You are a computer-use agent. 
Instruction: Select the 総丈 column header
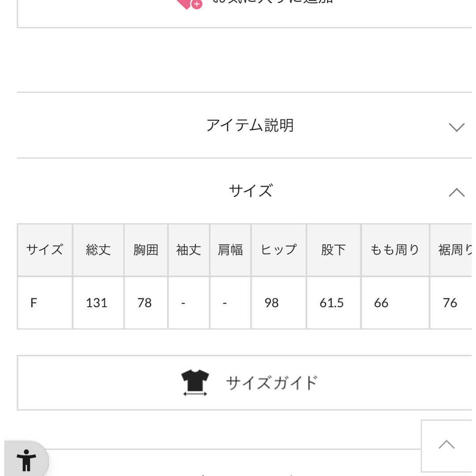pos(98,250)
